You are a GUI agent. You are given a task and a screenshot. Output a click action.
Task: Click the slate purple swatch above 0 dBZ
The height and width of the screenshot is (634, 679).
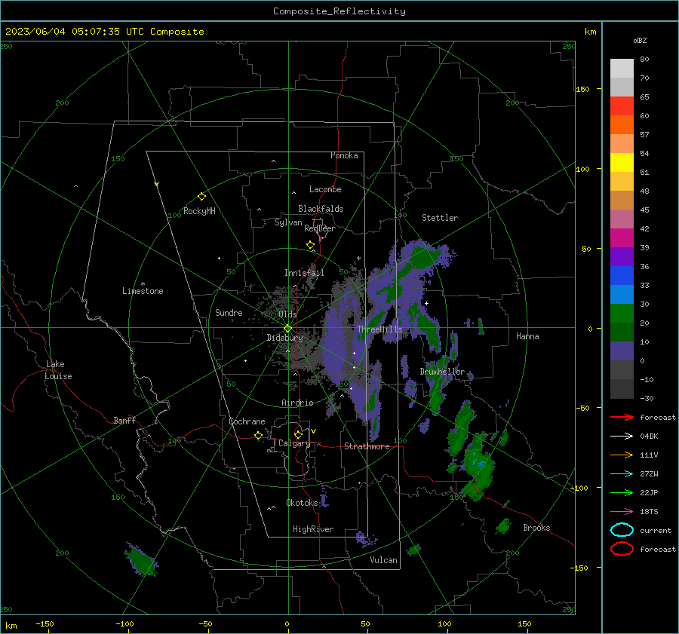[x=622, y=351]
